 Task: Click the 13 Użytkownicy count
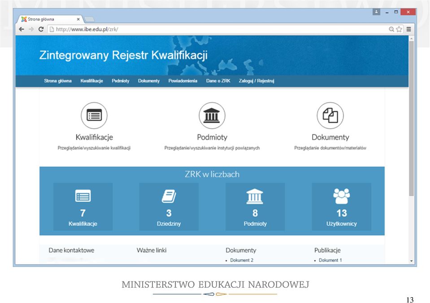(x=341, y=213)
